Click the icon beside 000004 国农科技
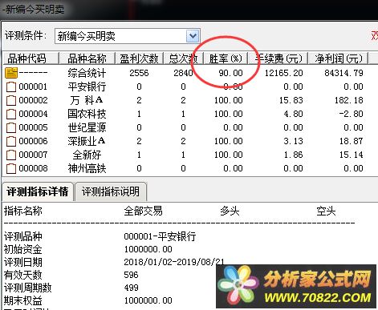Viewport: 378px width, 310px height. pos(11,114)
